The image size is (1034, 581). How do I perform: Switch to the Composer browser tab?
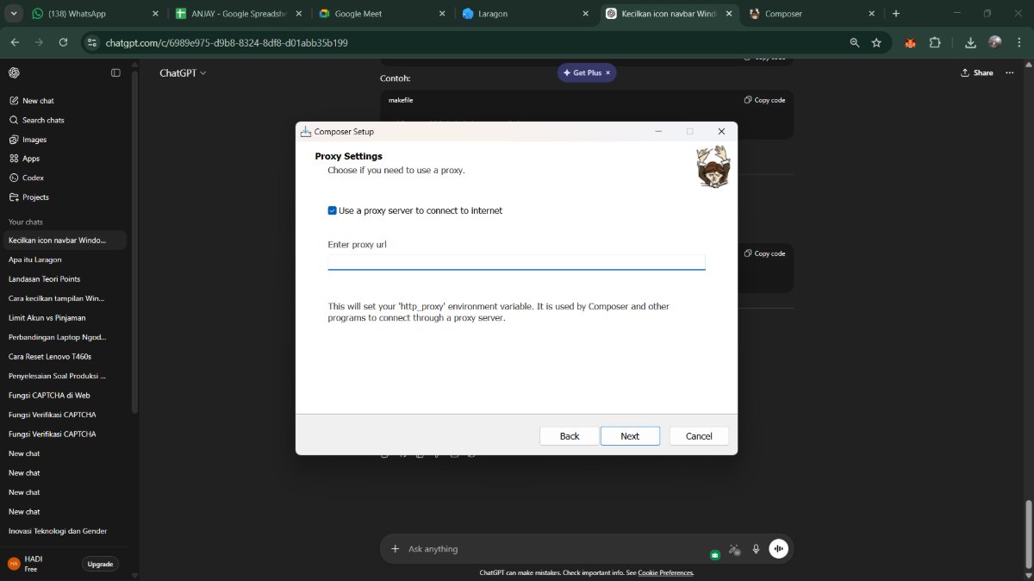click(810, 14)
